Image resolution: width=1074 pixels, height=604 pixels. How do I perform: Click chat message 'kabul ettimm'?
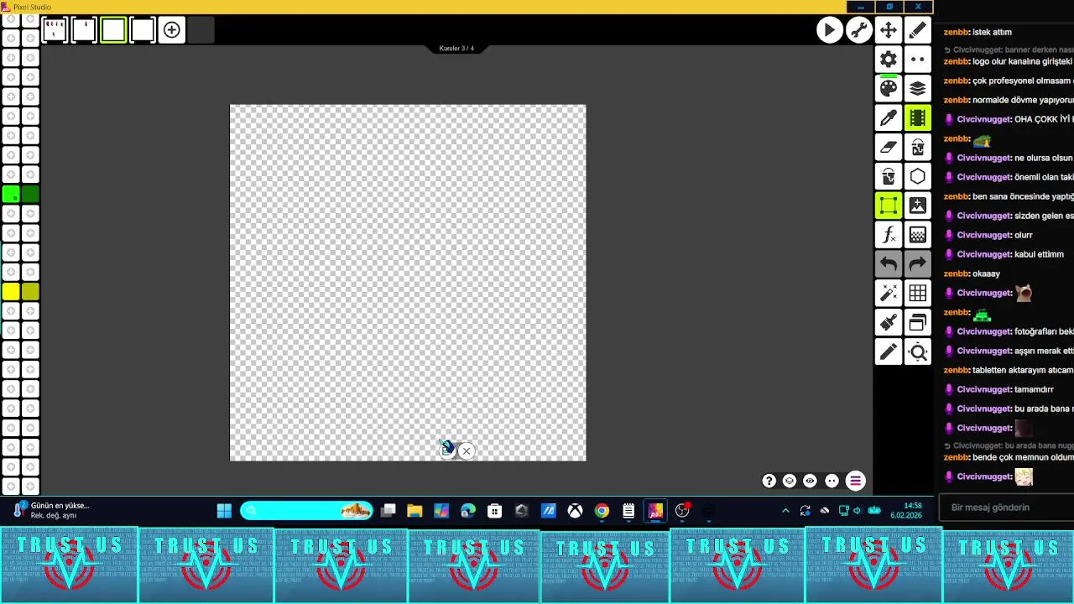(x=1039, y=254)
